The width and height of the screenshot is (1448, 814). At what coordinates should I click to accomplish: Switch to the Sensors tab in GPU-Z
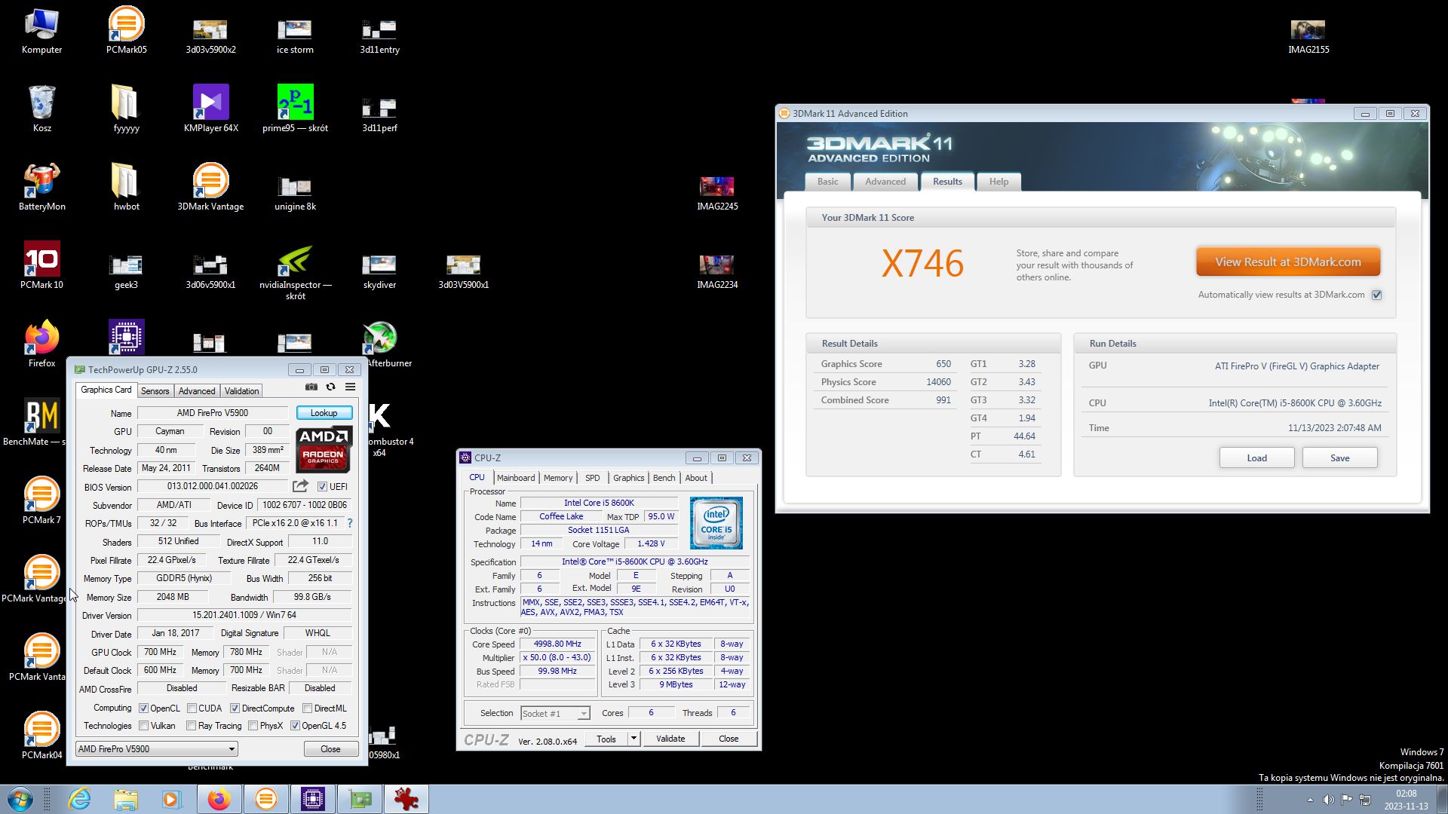tap(155, 390)
